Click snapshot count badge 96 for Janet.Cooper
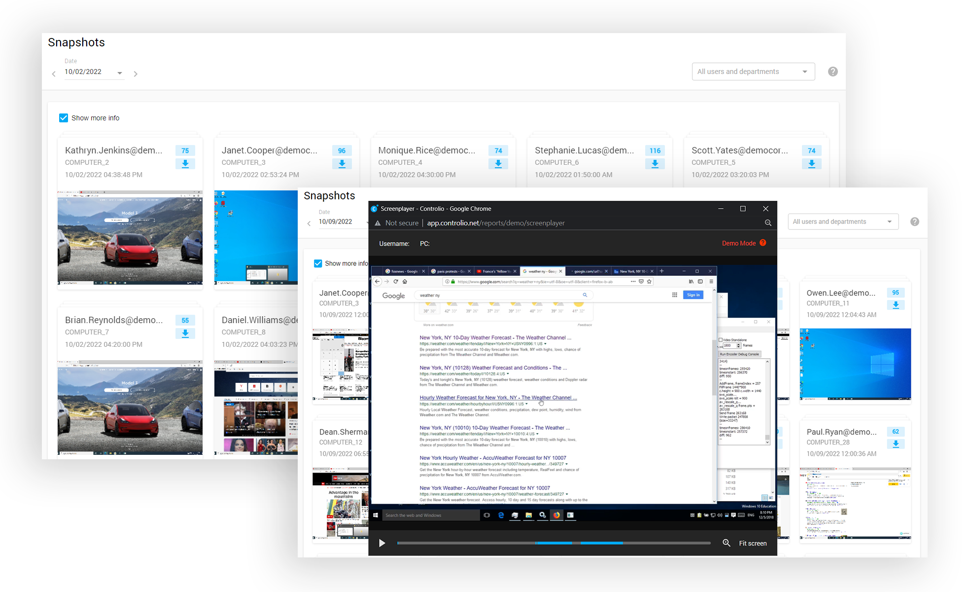The image size is (971, 592). (x=342, y=150)
